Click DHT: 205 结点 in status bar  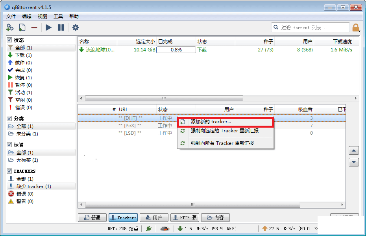coord(123,229)
